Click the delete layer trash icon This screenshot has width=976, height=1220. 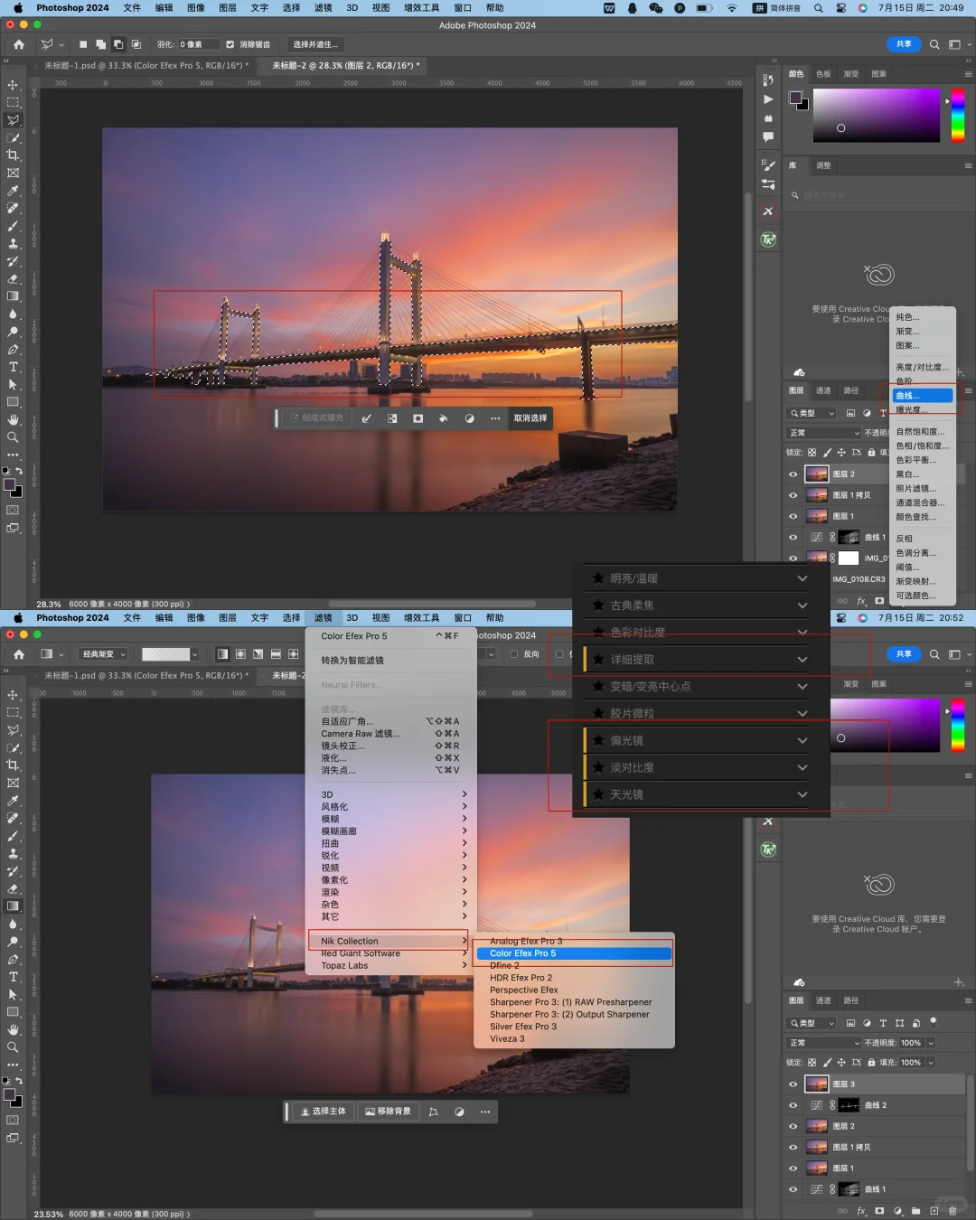(953, 1210)
